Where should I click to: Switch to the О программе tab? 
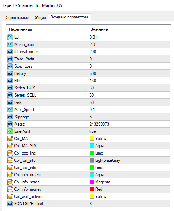click(17, 18)
